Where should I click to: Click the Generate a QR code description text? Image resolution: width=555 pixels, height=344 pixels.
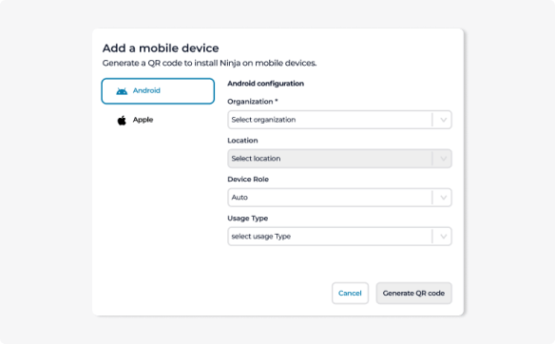pos(209,63)
